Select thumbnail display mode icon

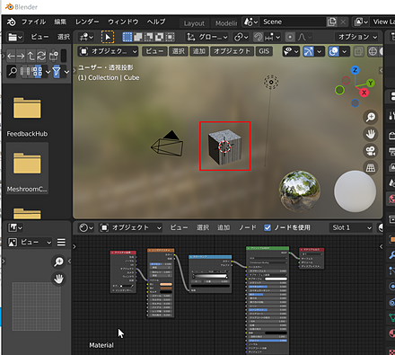click(x=38, y=71)
